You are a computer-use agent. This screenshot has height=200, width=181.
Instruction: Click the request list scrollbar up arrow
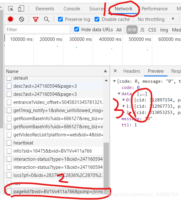[106, 80]
